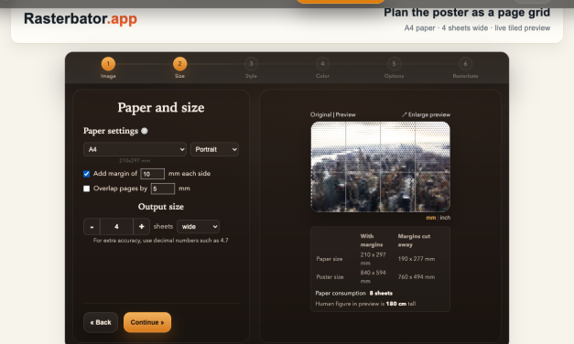The image size is (574, 344).
Task: Switch to Original view
Action: (320, 114)
